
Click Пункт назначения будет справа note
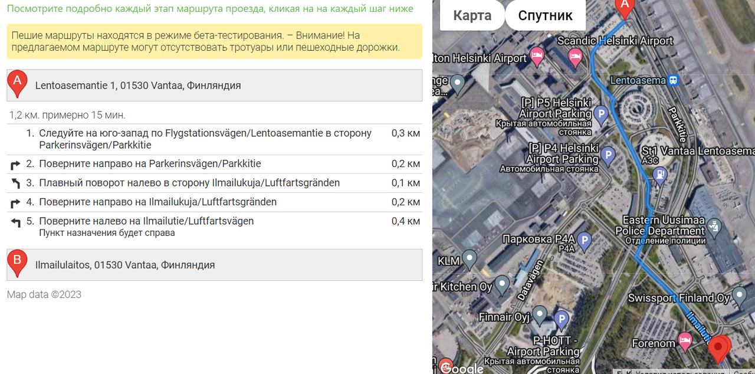coord(107,232)
